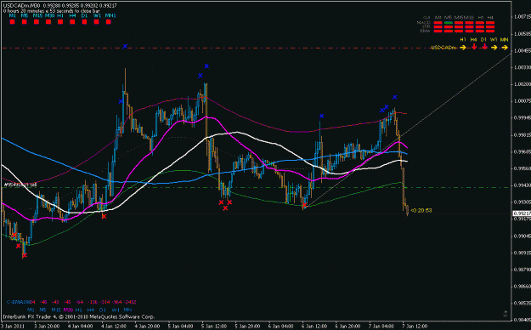The image size is (531, 330).
Task: Click the red M30 signal square at top-left
Action: click(x=48, y=22)
